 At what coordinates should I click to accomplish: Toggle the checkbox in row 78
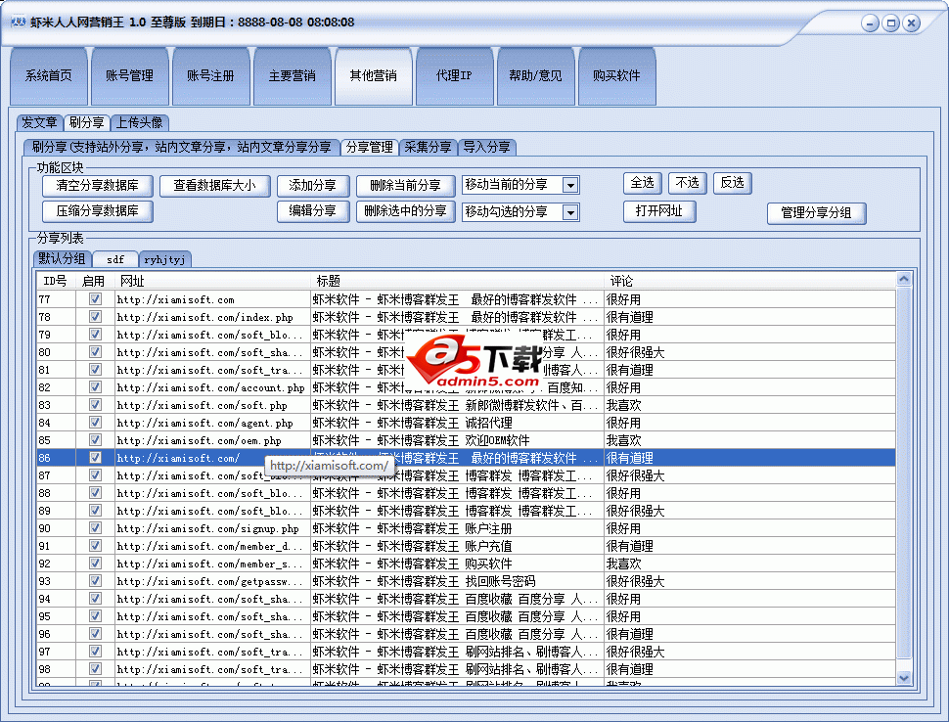(95, 317)
